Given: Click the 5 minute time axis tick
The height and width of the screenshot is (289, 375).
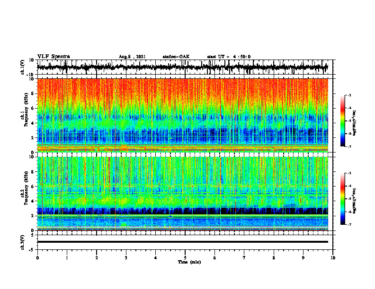Looking at the screenshot, I should click(x=185, y=258).
